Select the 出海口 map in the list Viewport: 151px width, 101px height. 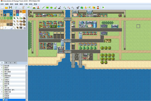(x=7, y=94)
